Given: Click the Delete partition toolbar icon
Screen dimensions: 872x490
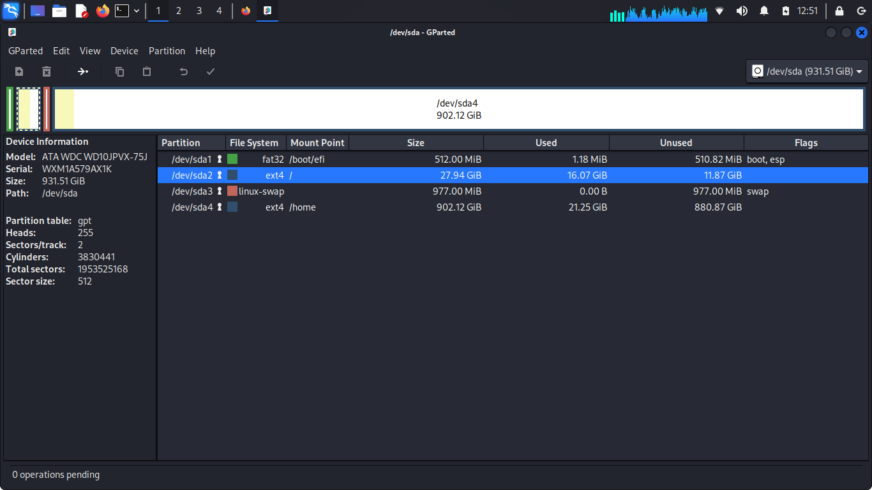Looking at the screenshot, I should pos(46,71).
